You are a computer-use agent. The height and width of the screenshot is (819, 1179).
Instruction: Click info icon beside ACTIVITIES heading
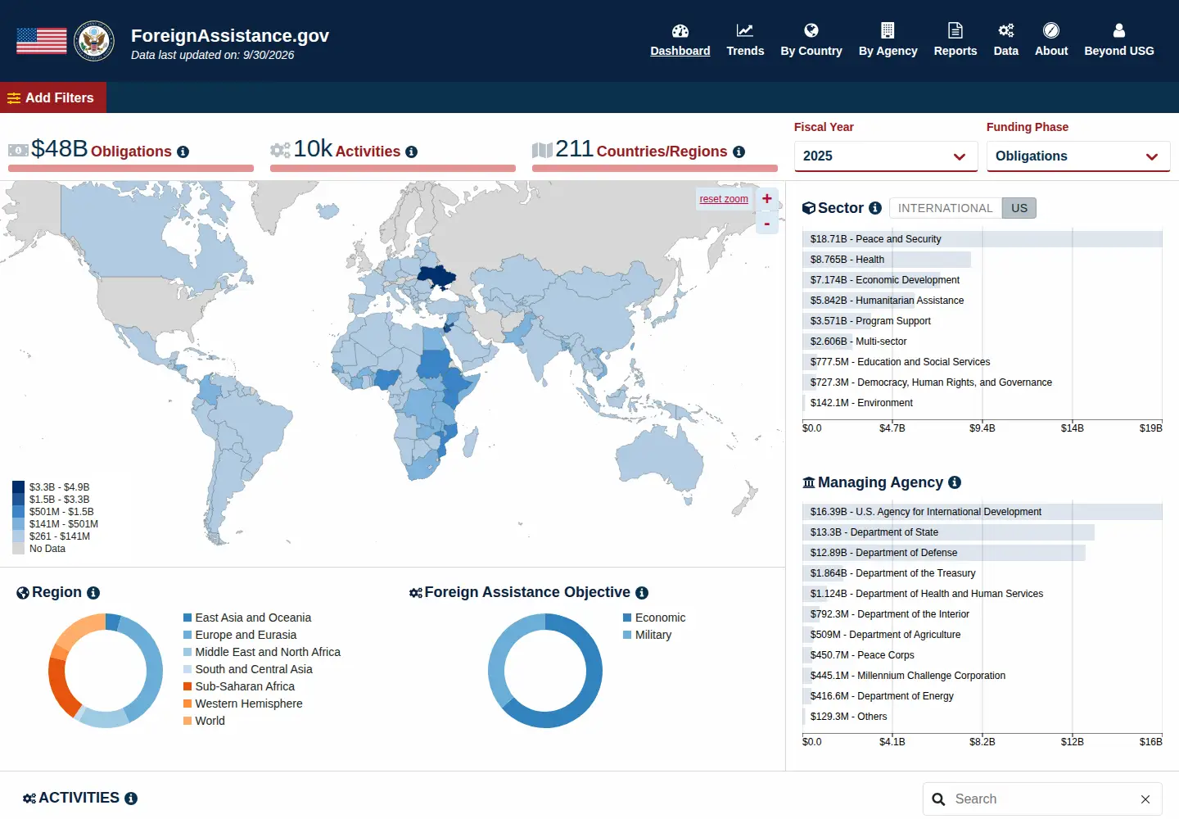(131, 799)
